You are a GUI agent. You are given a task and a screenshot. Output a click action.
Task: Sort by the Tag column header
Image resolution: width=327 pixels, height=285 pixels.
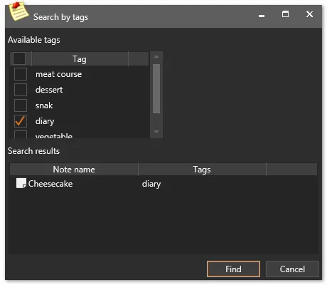80,58
